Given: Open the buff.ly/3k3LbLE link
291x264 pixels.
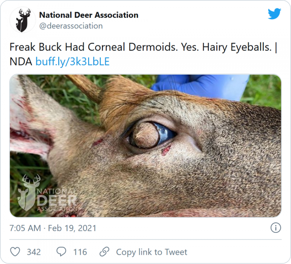Looking at the screenshot, I should pos(72,62).
